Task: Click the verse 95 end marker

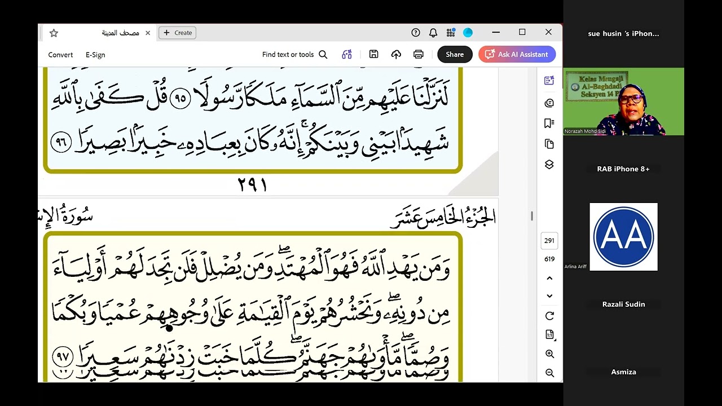Action: (180, 99)
